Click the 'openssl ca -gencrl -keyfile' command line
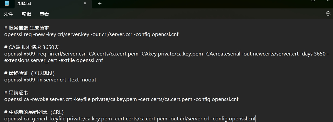 (130, 119)
